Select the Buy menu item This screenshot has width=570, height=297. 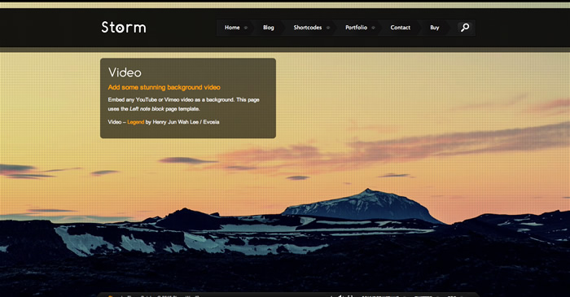pyautogui.click(x=434, y=28)
